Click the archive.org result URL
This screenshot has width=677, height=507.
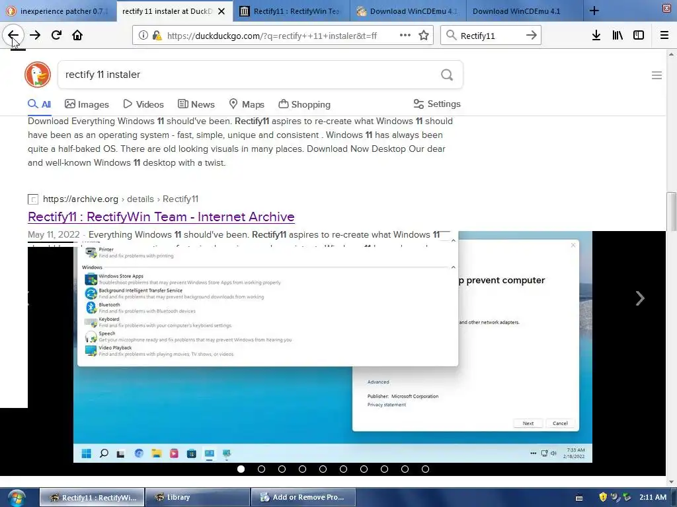pyautogui.click(x=120, y=199)
